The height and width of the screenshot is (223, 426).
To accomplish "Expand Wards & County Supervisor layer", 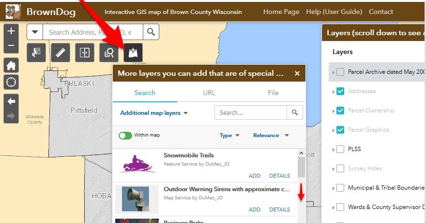I will (x=334, y=208).
